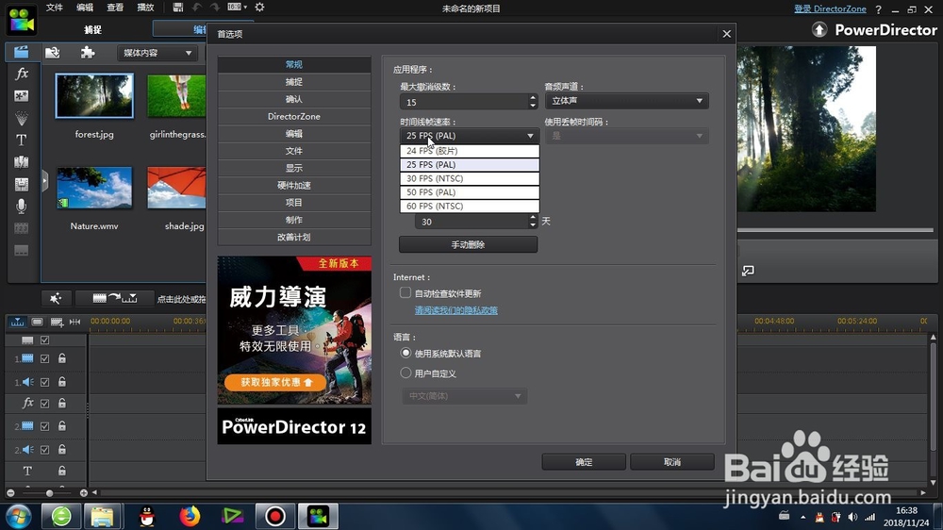Expand the library side panel arrow
Viewport: 943px width, 530px height.
[x=44, y=181]
